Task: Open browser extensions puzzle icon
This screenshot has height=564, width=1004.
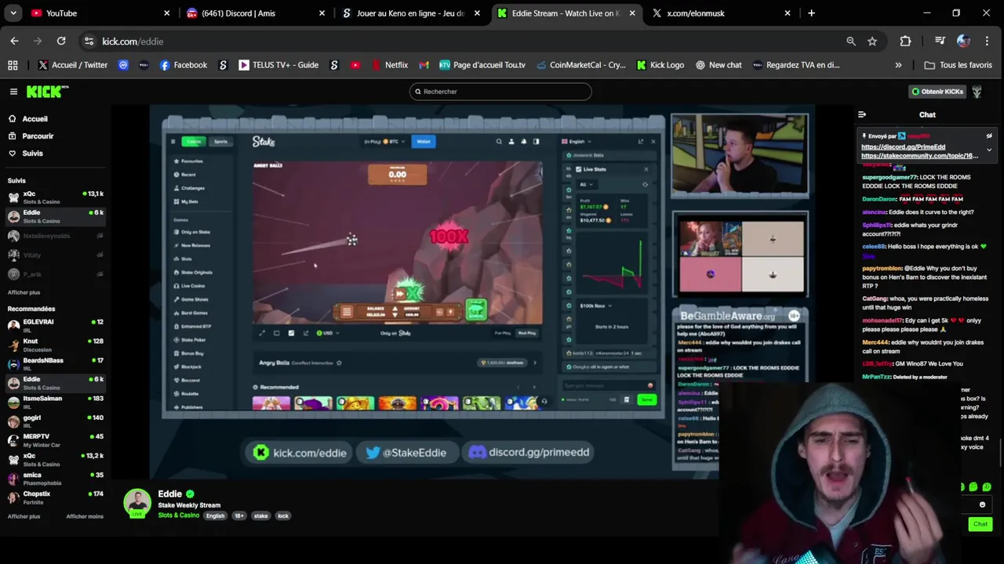Action: [905, 41]
